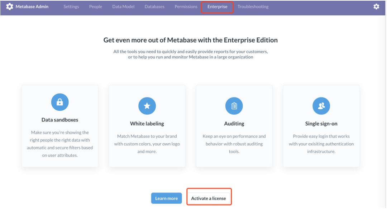Open the Troubleshooting tab
Image resolution: width=387 pixels, height=215 pixels.
(x=253, y=7)
